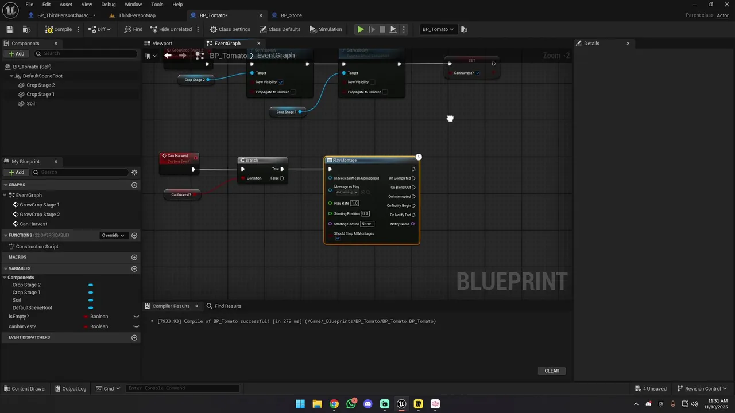
Task: Switch to the ThirdPersonMap tab
Action: (x=137, y=15)
